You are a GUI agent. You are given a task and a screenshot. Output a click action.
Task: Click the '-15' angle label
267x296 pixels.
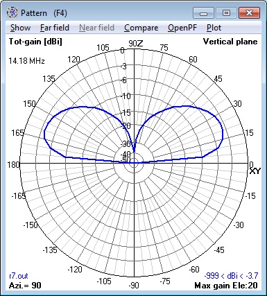(250, 196)
